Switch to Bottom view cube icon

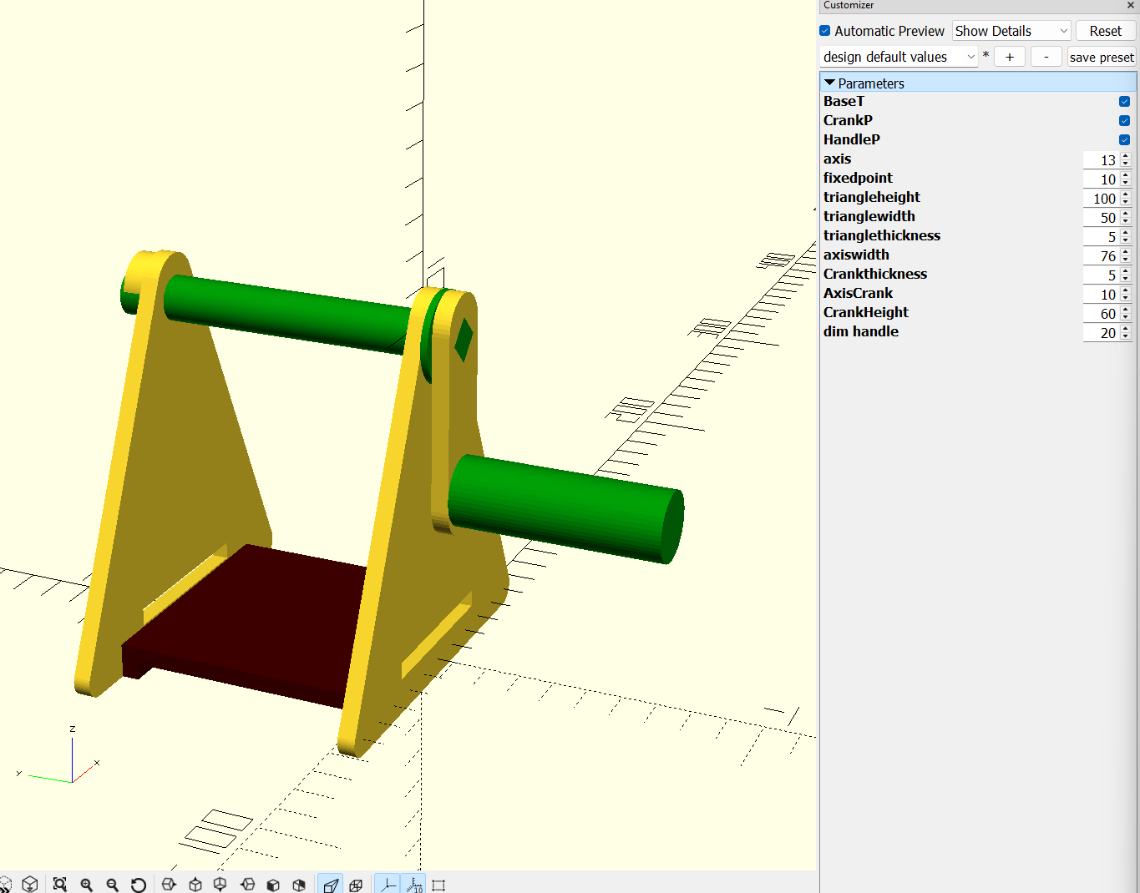[220, 885]
